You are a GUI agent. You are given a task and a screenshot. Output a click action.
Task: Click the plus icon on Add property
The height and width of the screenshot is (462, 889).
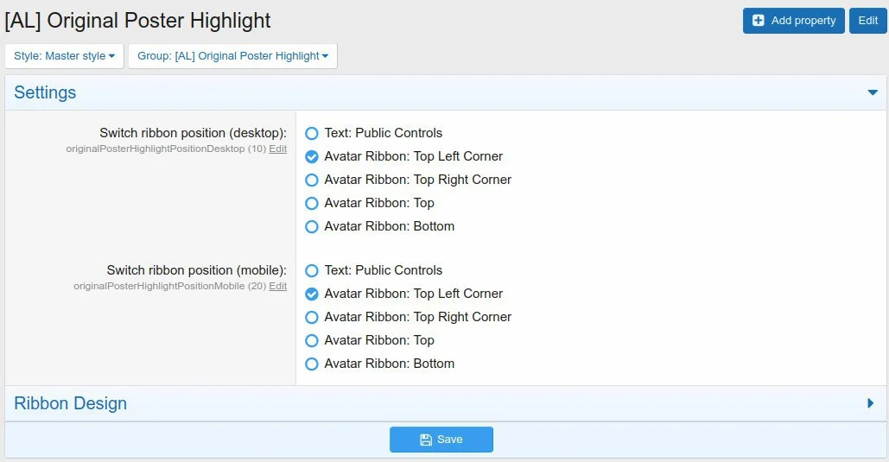pyautogui.click(x=759, y=21)
